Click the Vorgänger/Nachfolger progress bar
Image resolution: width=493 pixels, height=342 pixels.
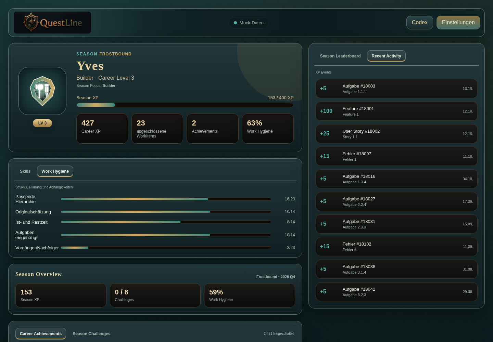click(x=166, y=248)
